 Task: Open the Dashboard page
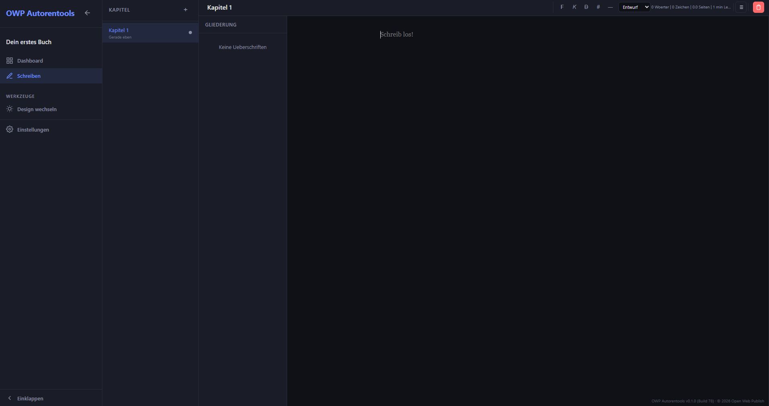click(30, 61)
